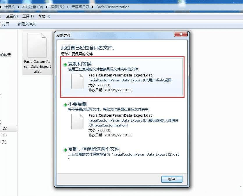The image size is (243, 196).
Task: Expand breadcrumb arrow after 天涯明月刀
Action: [x=93, y=7]
